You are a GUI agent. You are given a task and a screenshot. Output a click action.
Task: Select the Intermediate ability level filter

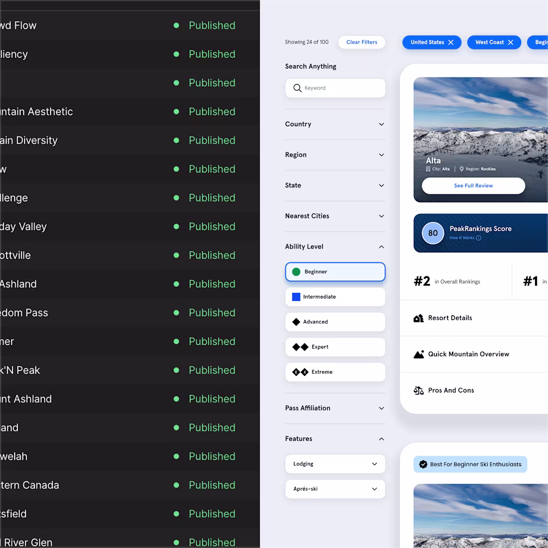point(335,296)
